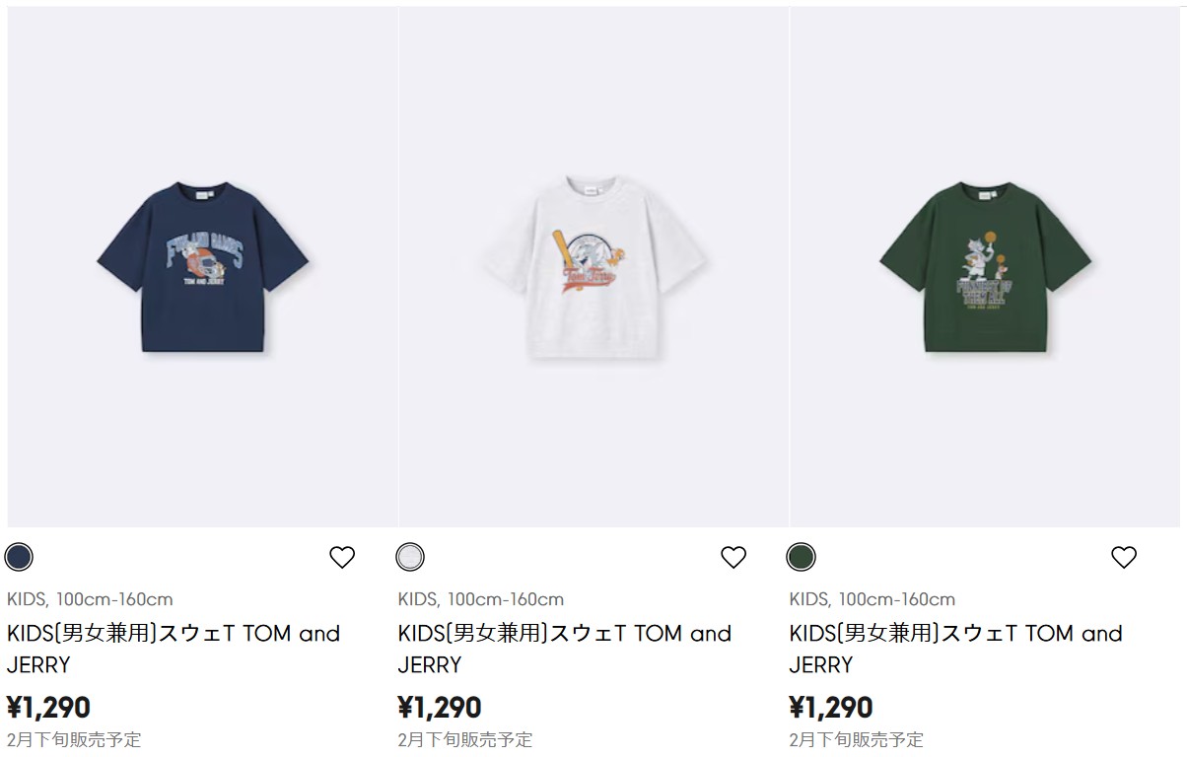Open the white baseball graphic shirt image
Viewport: 1187px width, 757px height.
[x=593, y=266]
